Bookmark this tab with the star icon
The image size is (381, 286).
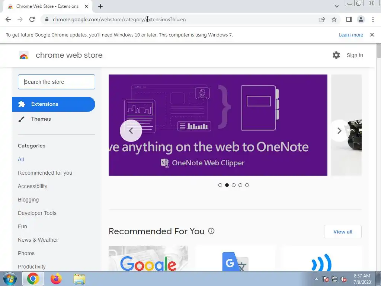click(334, 19)
